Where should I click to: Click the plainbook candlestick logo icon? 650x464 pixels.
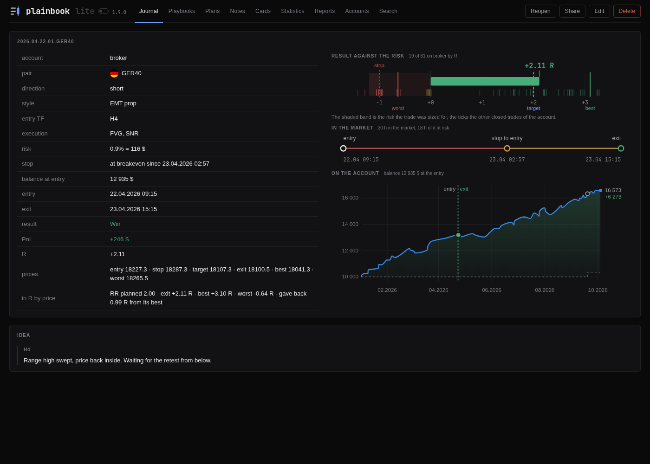tap(15, 11)
